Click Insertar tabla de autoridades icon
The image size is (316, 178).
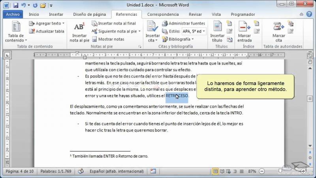[291, 23]
